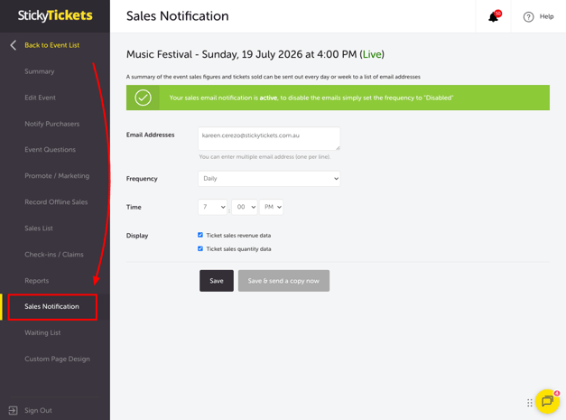This screenshot has width=566, height=420.
Task: Click the Help link text
Action: 546,16
